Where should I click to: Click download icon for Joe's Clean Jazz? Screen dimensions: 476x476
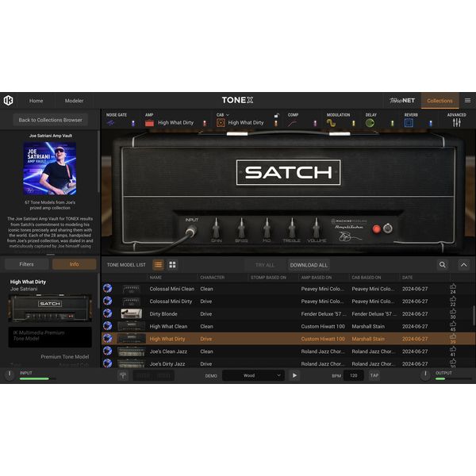click(107, 351)
